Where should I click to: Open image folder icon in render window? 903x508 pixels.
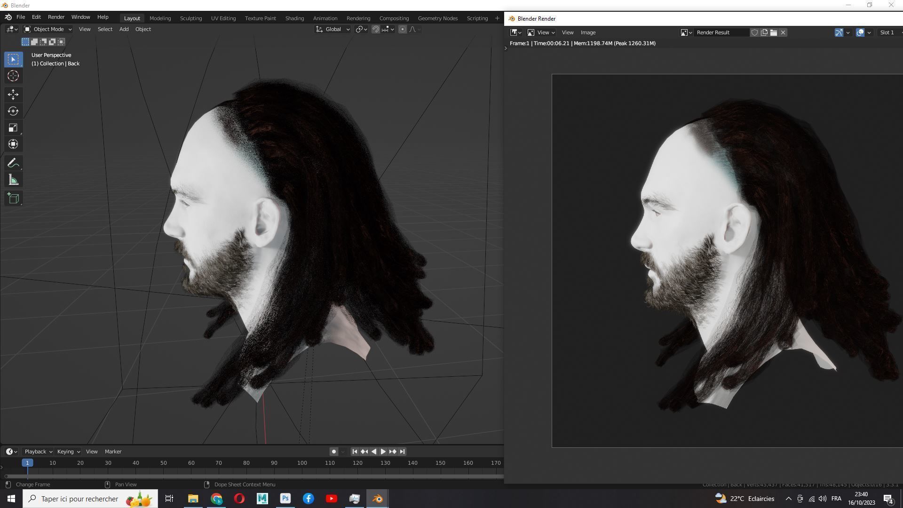click(x=774, y=32)
